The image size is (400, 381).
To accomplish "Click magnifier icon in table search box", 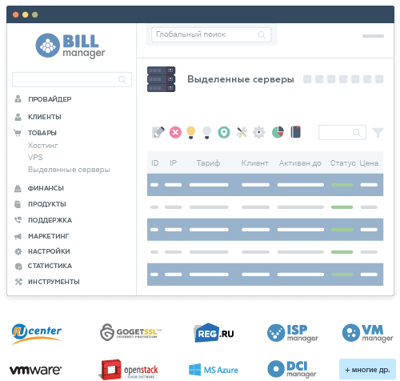I will click(357, 133).
